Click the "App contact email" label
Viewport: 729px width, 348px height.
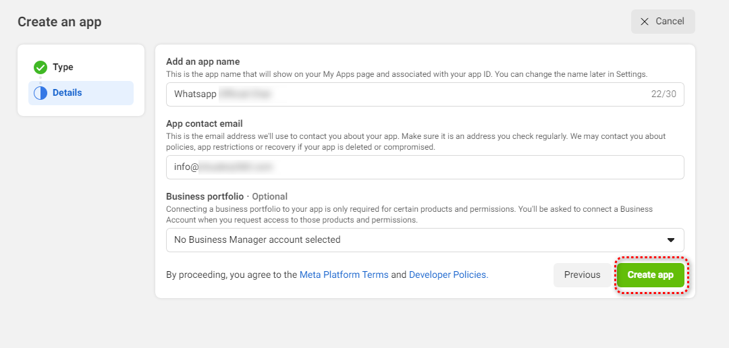204,124
